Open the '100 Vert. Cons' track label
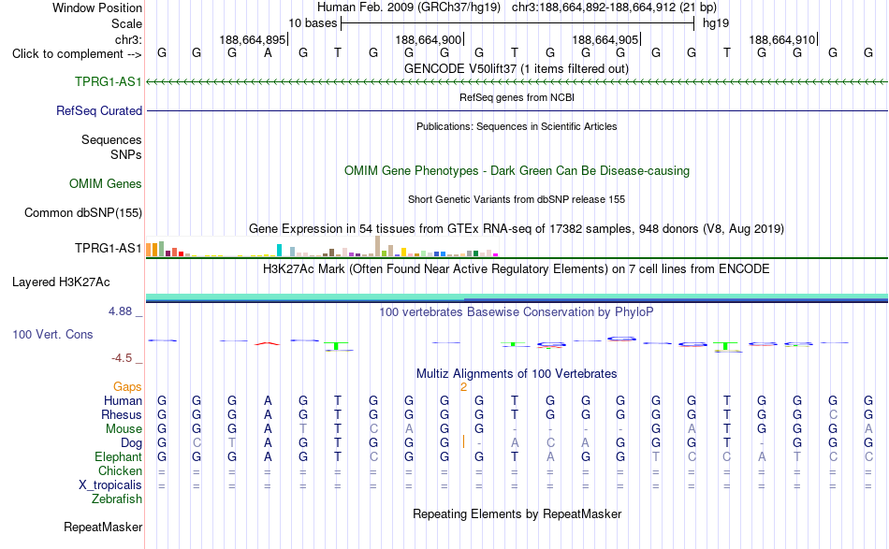The width and height of the screenshot is (889, 549). pos(52,334)
